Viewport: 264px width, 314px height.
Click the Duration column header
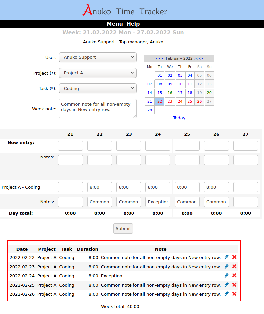tap(88, 249)
